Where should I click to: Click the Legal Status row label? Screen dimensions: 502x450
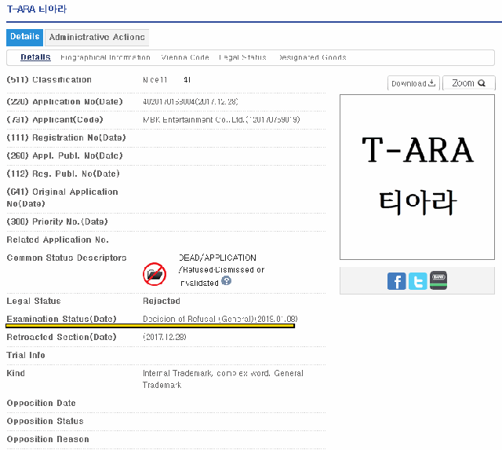click(x=34, y=301)
